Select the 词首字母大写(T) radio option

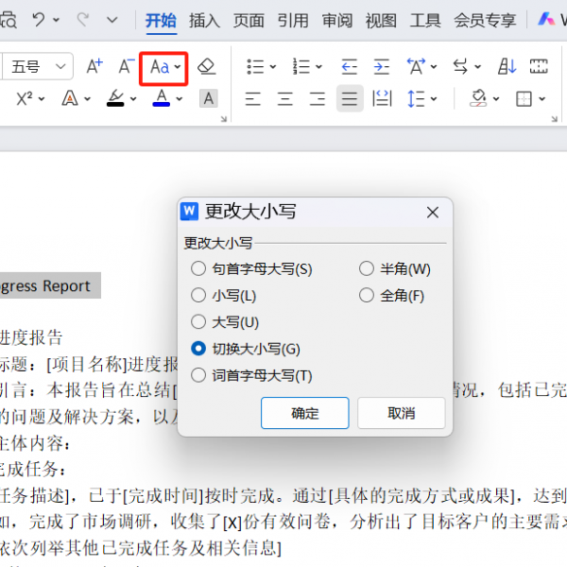pyautogui.click(x=198, y=375)
